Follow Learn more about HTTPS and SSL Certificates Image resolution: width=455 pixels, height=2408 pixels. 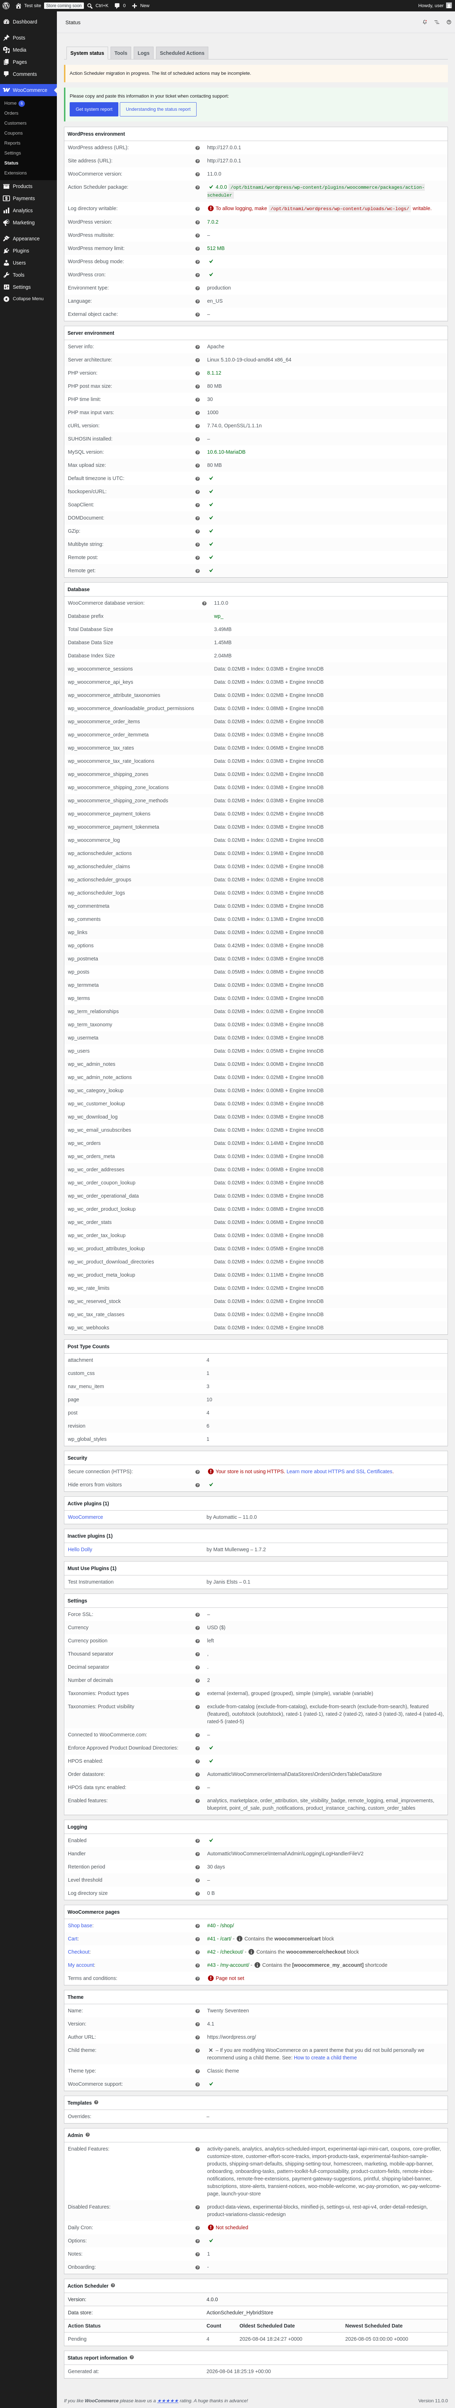pos(339,1471)
